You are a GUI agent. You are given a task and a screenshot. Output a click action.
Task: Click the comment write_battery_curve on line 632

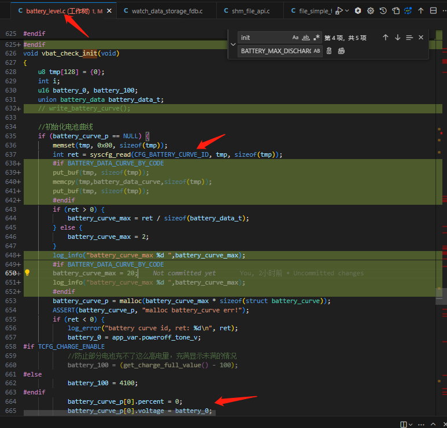[84, 109]
